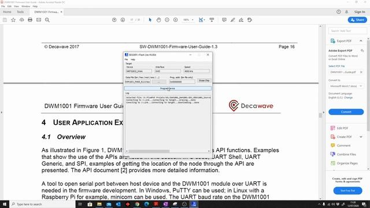Open the Convert to Microsoft Word dropdown
The height and width of the screenshot is (208, 370).
pos(346,86)
